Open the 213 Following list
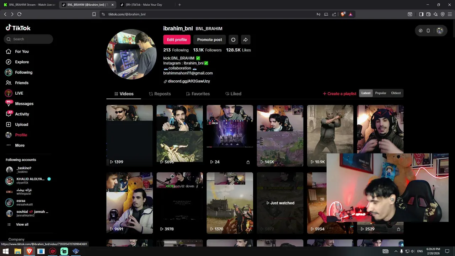Viewport: 455px width, 256px height. (176, 50)
